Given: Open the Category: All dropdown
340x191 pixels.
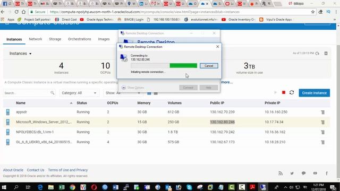Looking at the screenshot, I should [x=79, y=93].
